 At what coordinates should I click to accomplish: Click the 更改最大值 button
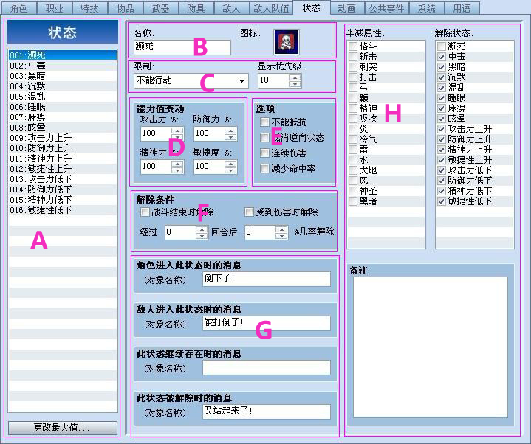[63, 428]
